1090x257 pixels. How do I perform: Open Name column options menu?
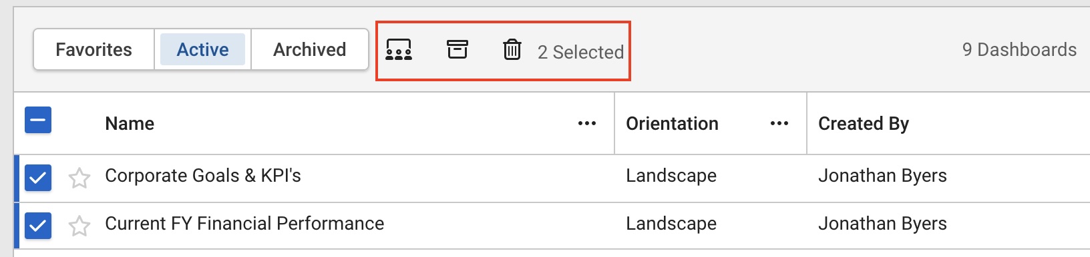pyautogui.click(x=587, y=124)
